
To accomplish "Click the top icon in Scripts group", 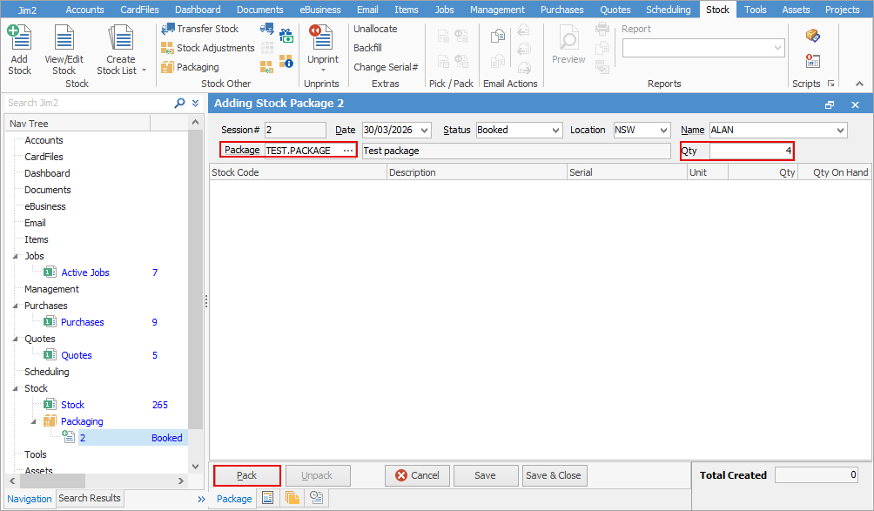I will pos(812,36).
